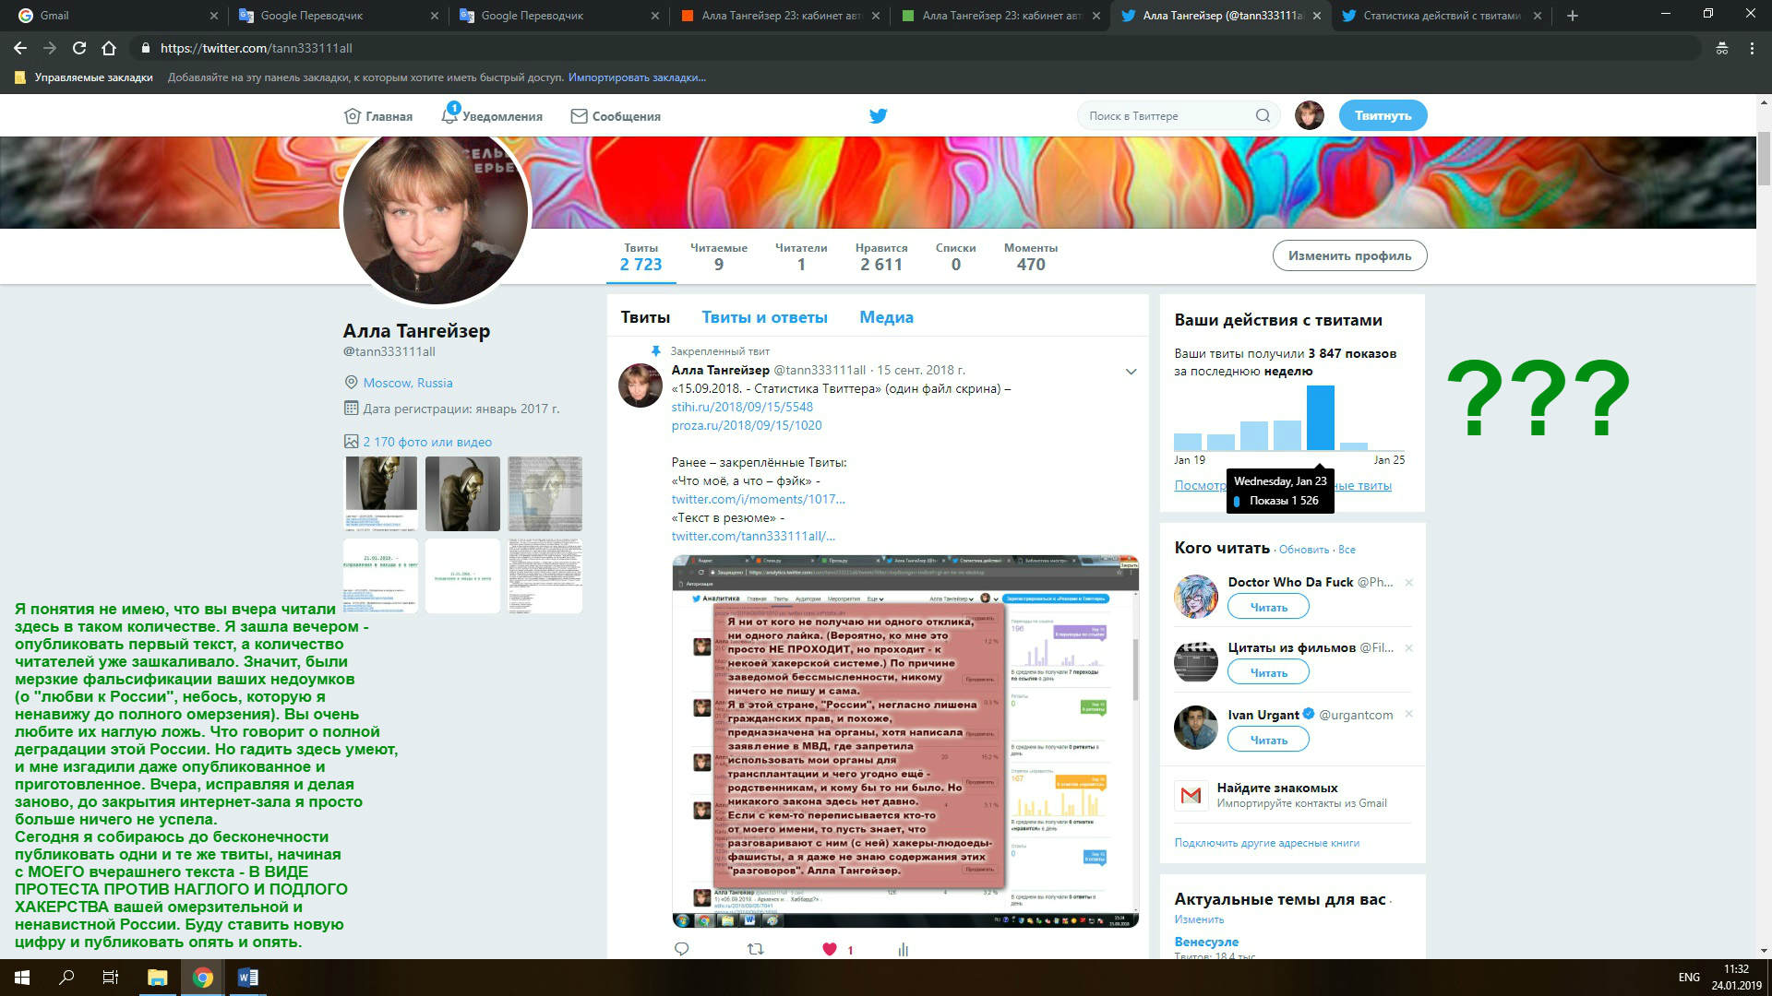Open the profile avatar menu in navbar
The height and width of the screenshot is (996, 1772).
(1309, 115)
